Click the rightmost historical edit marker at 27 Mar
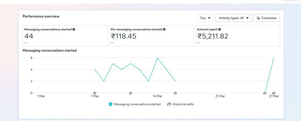 click(274, 93)
